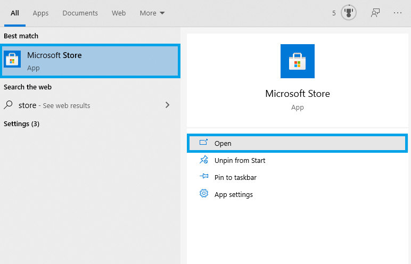This screenshot has width=411, height=264.
Task: Click Microsoft Store title in preview pane
Action: point(298,94)
